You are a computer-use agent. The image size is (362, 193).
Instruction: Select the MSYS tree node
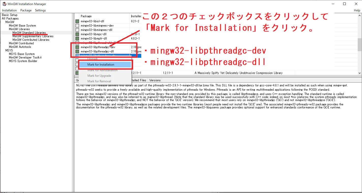9,50
